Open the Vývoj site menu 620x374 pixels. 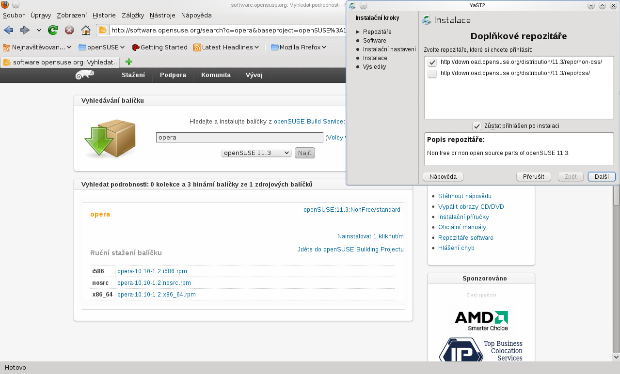[254, 75]
